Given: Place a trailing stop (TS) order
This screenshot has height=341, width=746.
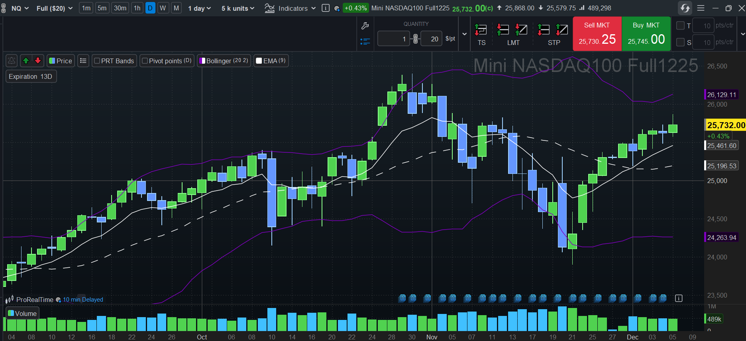Looking at the screenshot, I should pos(481,34).
